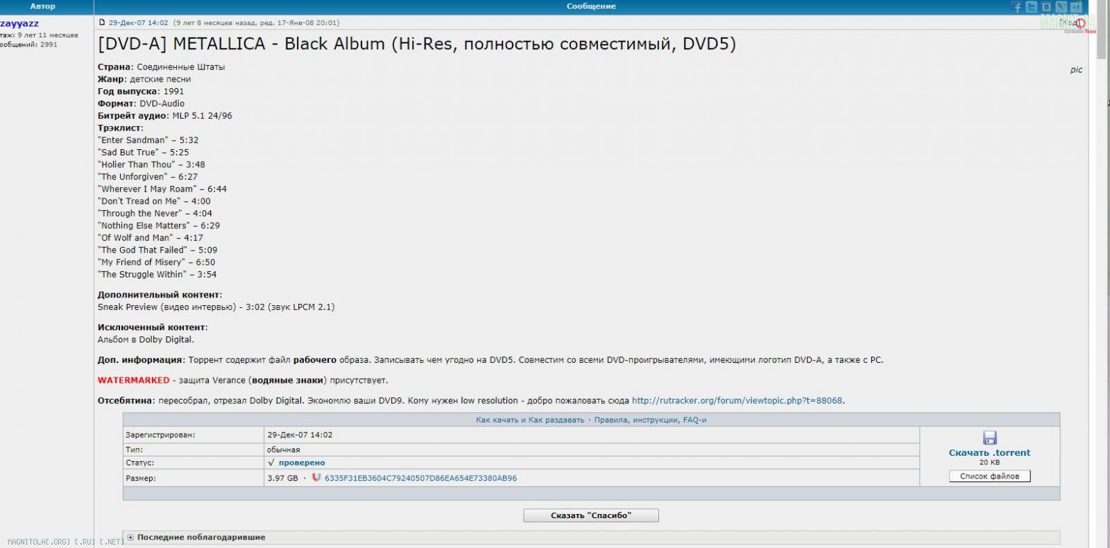This screenshot has height=548, width=1110.
Task: Click the "The God That Failed" – 5:09 line
Action: [x=157, y=250]
